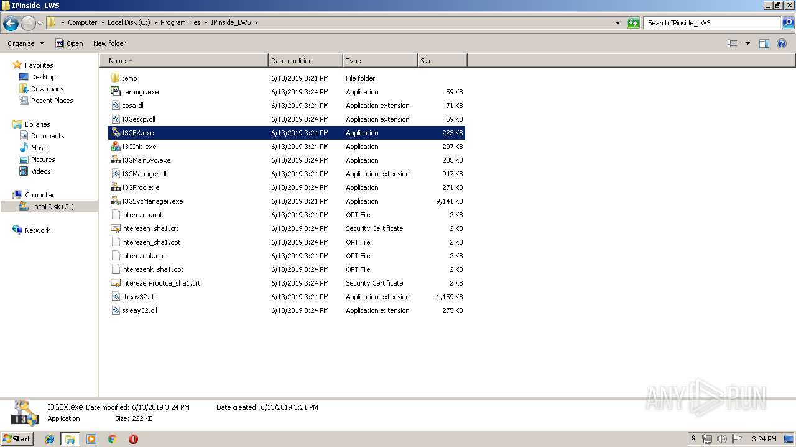Select the cosa.dll file icon
This screenshot has height=447, width=796.
pos(115,106)
